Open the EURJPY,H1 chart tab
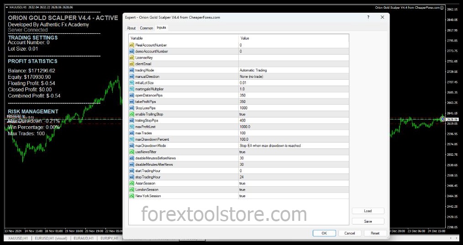The width and height of the screenshot is (463, 245). (109, 238)
